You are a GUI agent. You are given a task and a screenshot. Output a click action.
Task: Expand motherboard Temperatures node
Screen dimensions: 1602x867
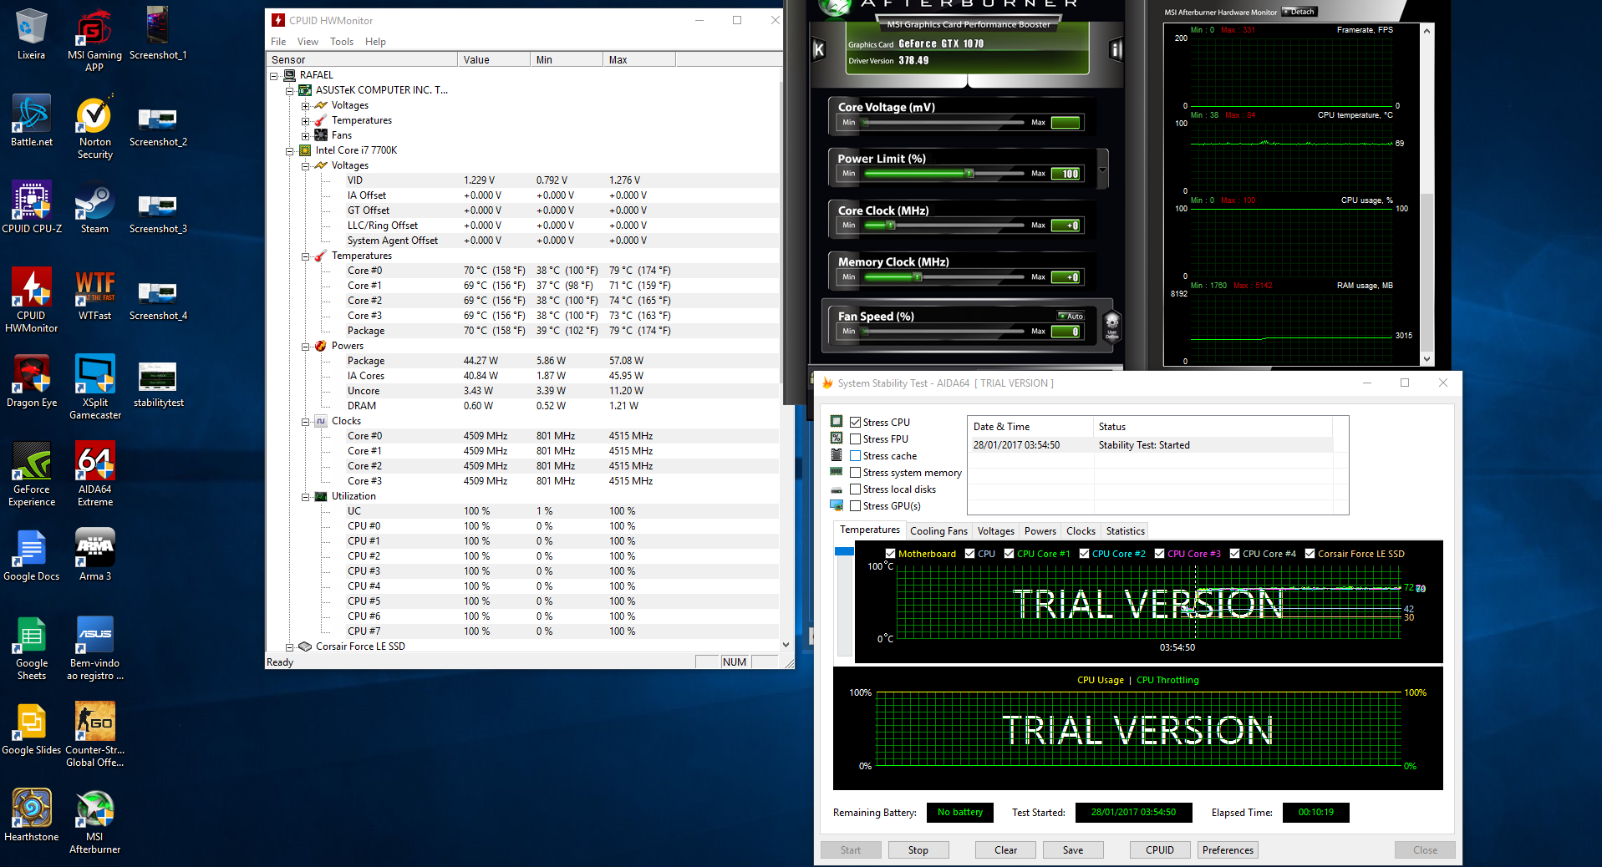pos(305,121)
